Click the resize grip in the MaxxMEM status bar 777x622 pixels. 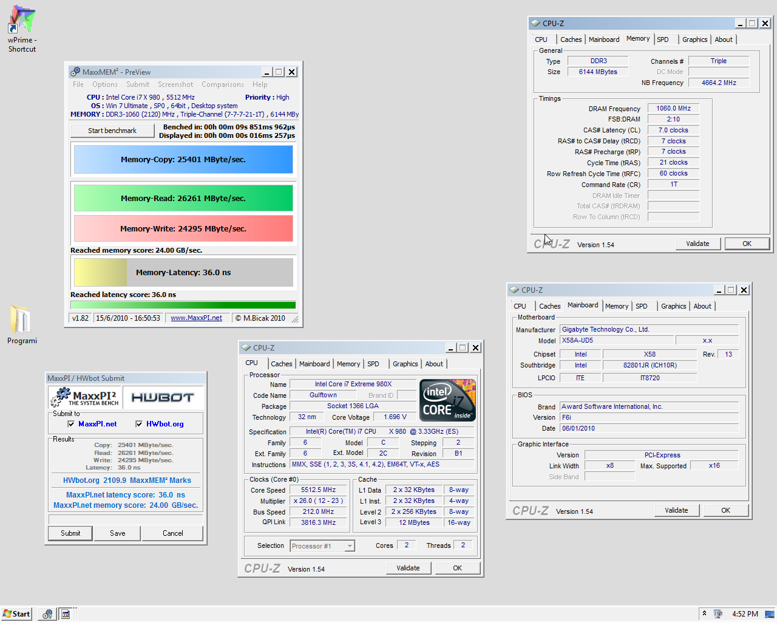[295, 320]
